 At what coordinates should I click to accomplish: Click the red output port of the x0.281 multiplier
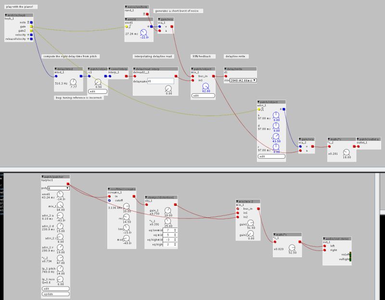[x=354, y=146]
